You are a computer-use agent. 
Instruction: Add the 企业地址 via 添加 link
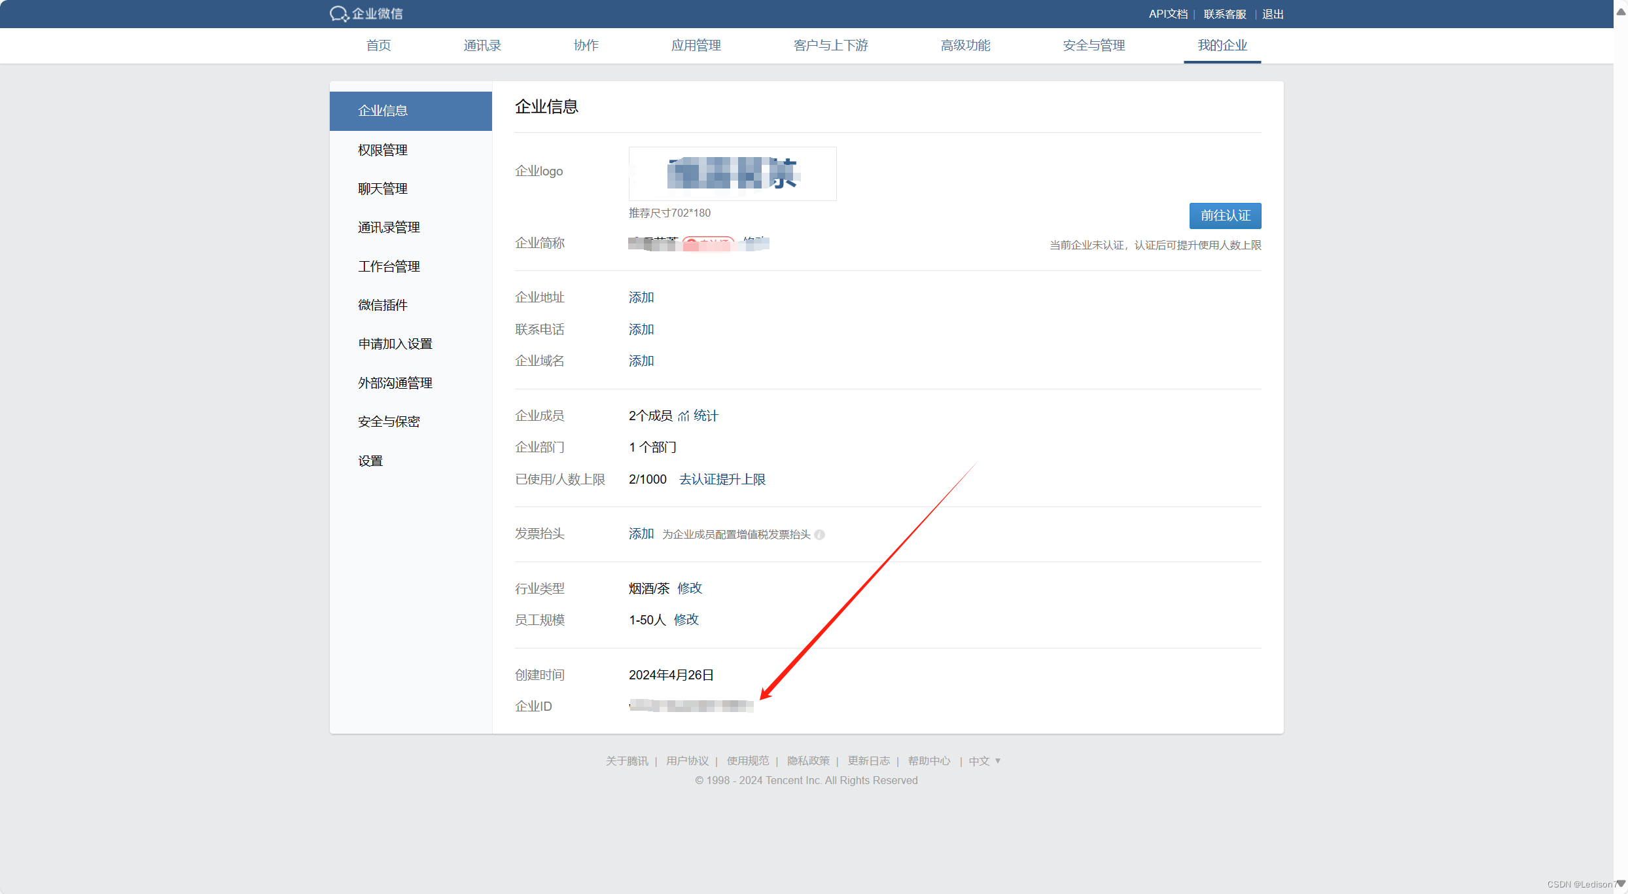(641, 298)
